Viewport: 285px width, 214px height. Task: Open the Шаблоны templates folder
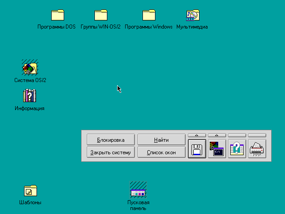coord(30,191)
